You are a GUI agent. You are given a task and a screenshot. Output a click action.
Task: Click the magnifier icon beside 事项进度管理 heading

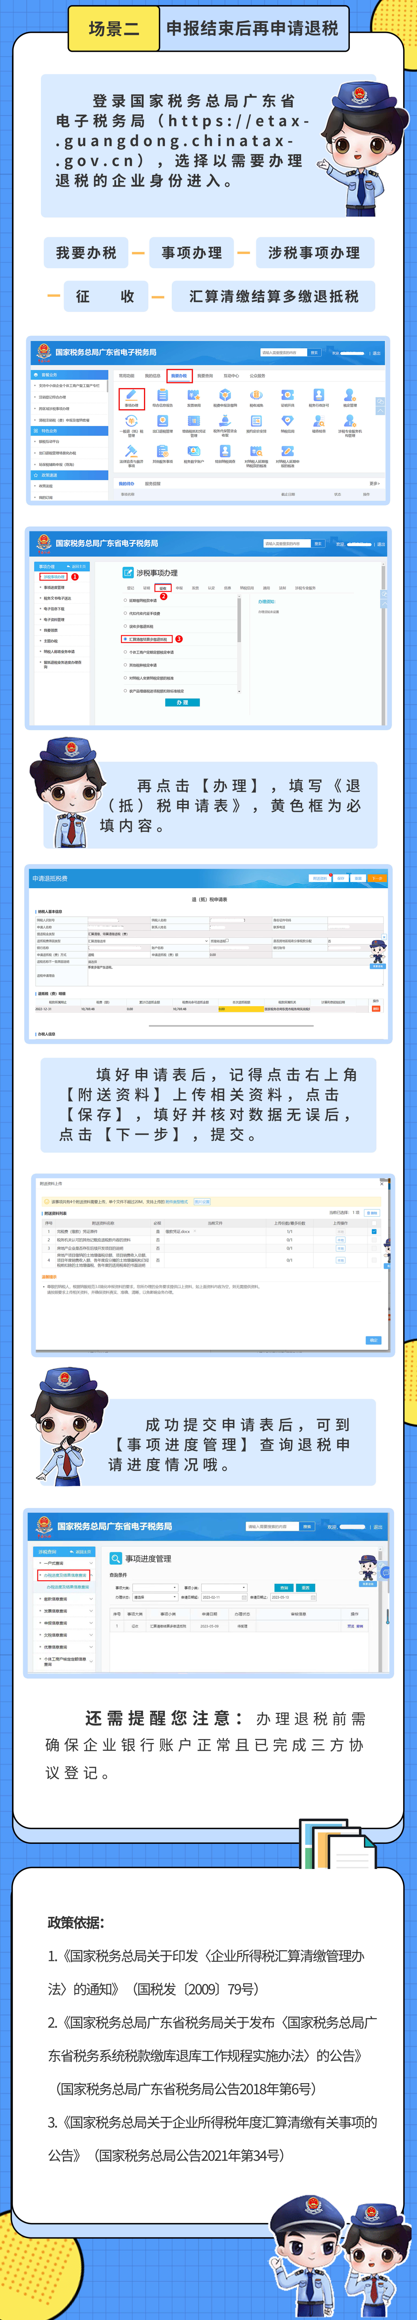(x=116, y=1559)
